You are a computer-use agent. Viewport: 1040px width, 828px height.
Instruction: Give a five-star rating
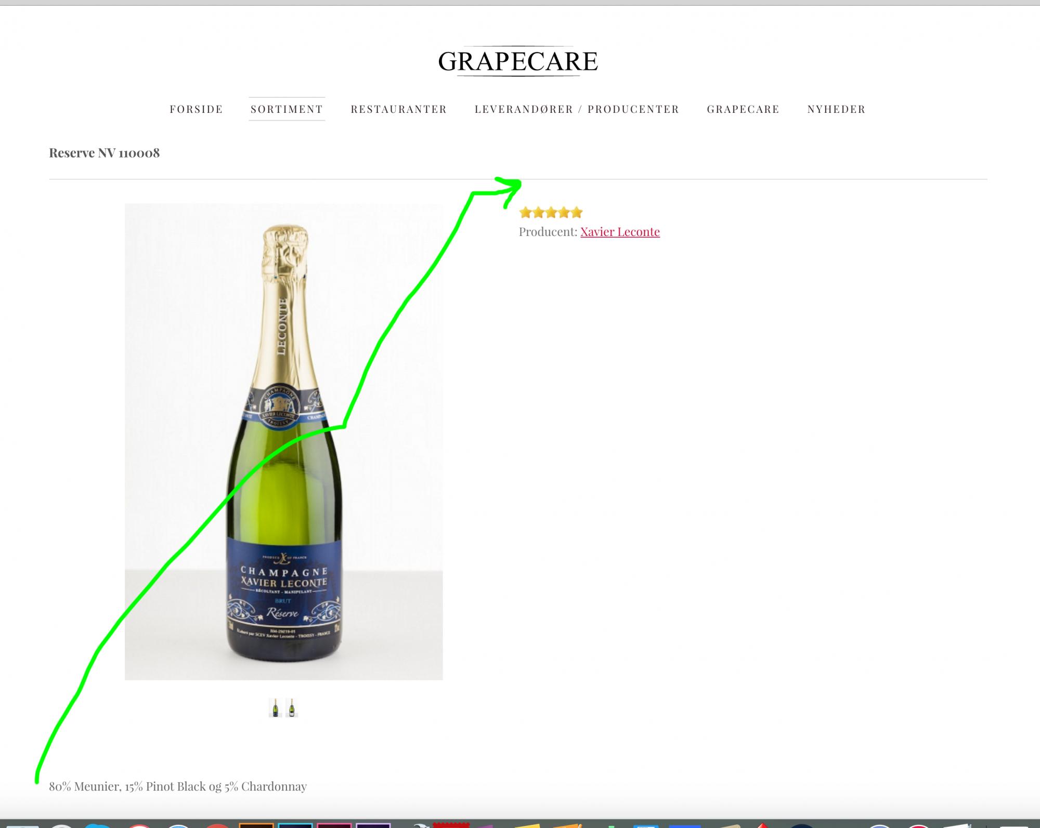[577, 213]
